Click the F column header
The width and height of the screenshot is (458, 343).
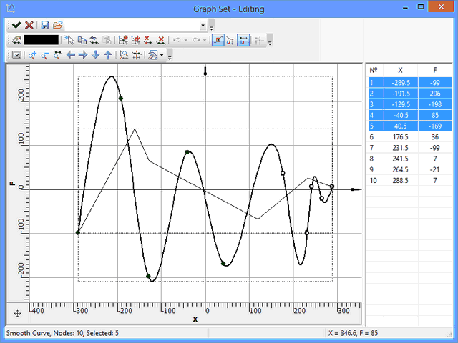click(435, 71)
